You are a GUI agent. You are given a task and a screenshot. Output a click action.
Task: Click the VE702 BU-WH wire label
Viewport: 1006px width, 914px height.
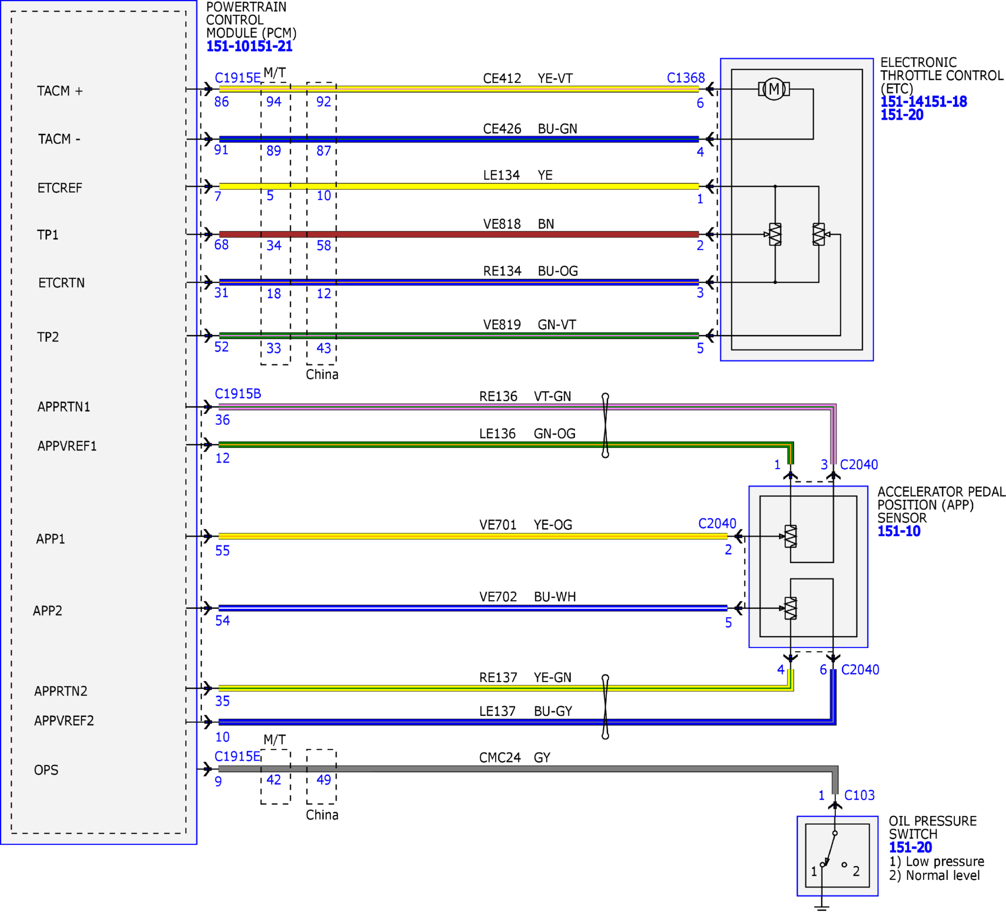528,597
